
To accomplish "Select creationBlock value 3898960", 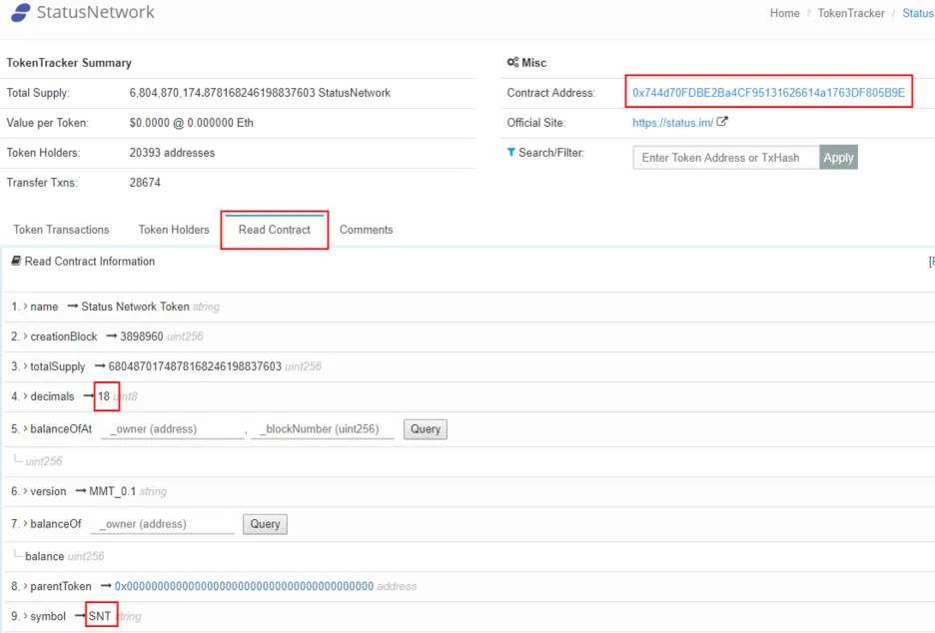I will pos(141,336).
